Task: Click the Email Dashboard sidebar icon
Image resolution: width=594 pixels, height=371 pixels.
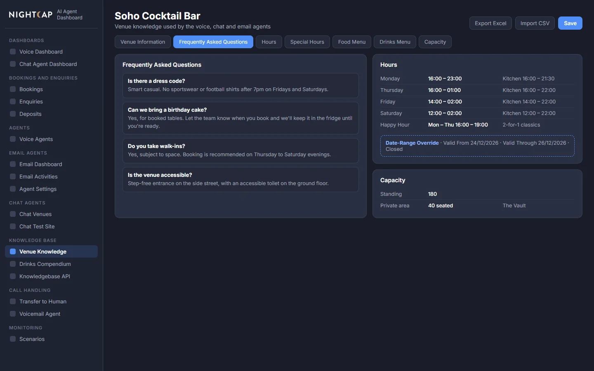Action: (x=13, y=164)
